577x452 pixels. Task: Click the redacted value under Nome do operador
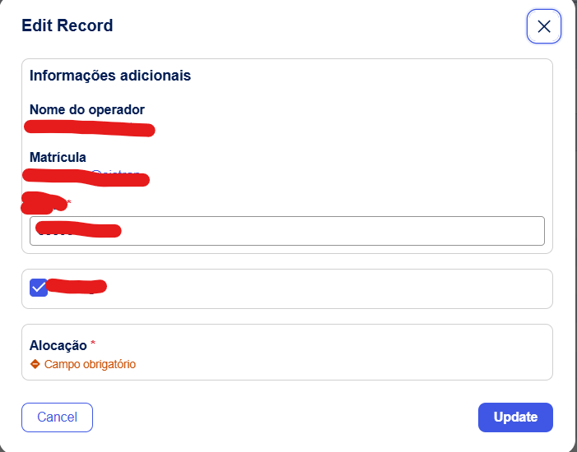89,128
